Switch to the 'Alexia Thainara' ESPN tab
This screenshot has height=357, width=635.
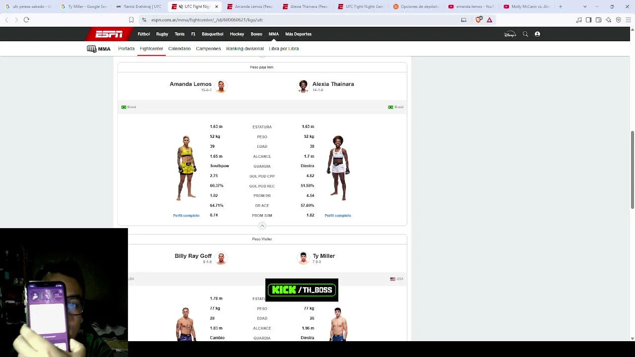tap(306, 6)
